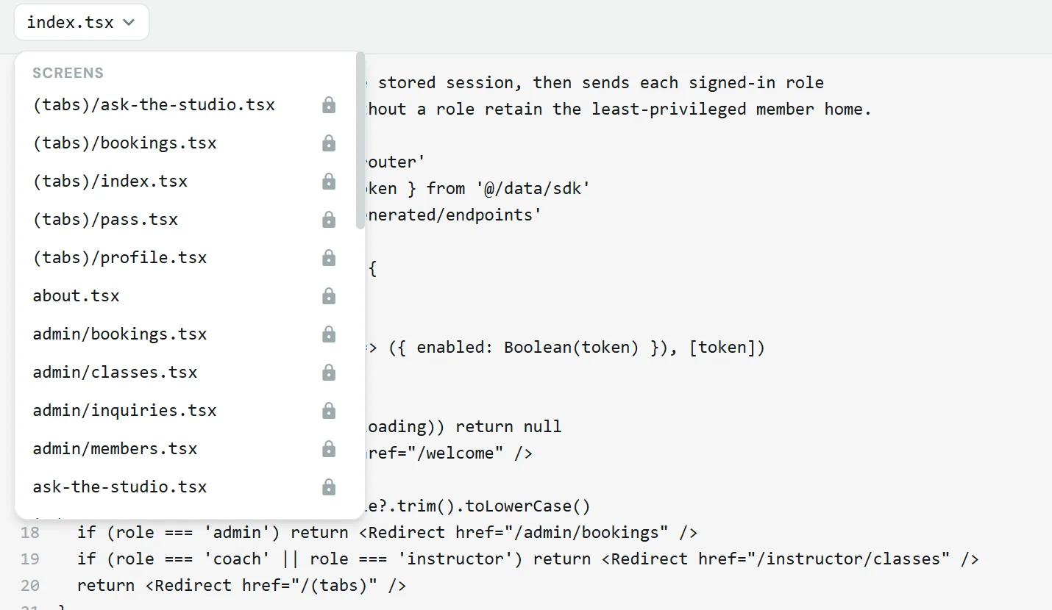Place cursor on the '/admin/bookings' redirect line
Image resolution: width=1052 pixels, height=610 pixels.
tap(387, 533)
